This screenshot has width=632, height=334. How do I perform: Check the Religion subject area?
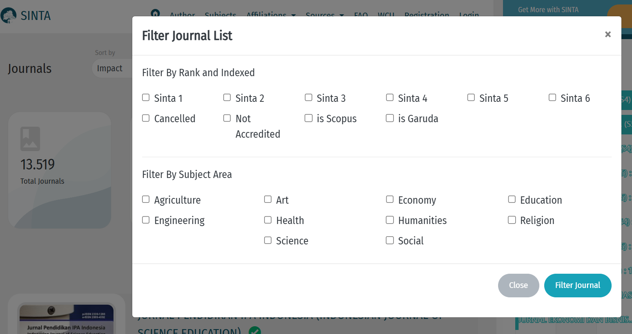pos(512,220)
